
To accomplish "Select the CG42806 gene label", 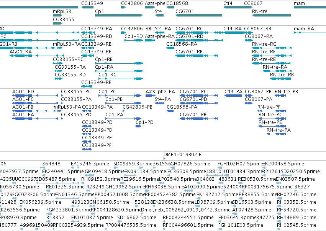I will (x=132, y=3).
